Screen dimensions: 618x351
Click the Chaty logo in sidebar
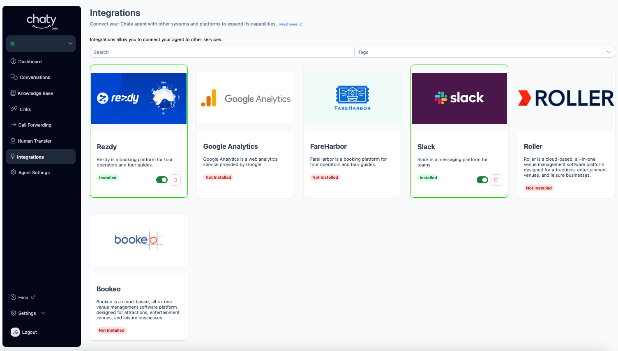coord(42,21)
